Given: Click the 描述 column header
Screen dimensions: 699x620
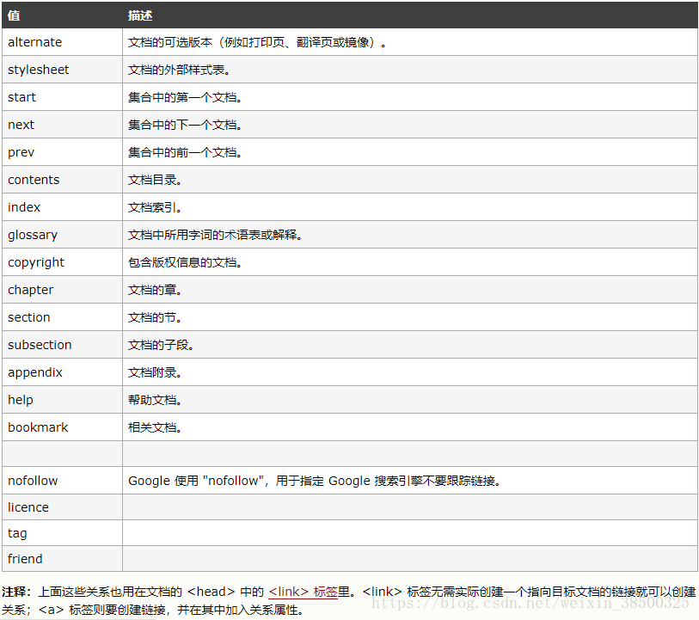Looking at the screenshot, I should tap(410, 15).
